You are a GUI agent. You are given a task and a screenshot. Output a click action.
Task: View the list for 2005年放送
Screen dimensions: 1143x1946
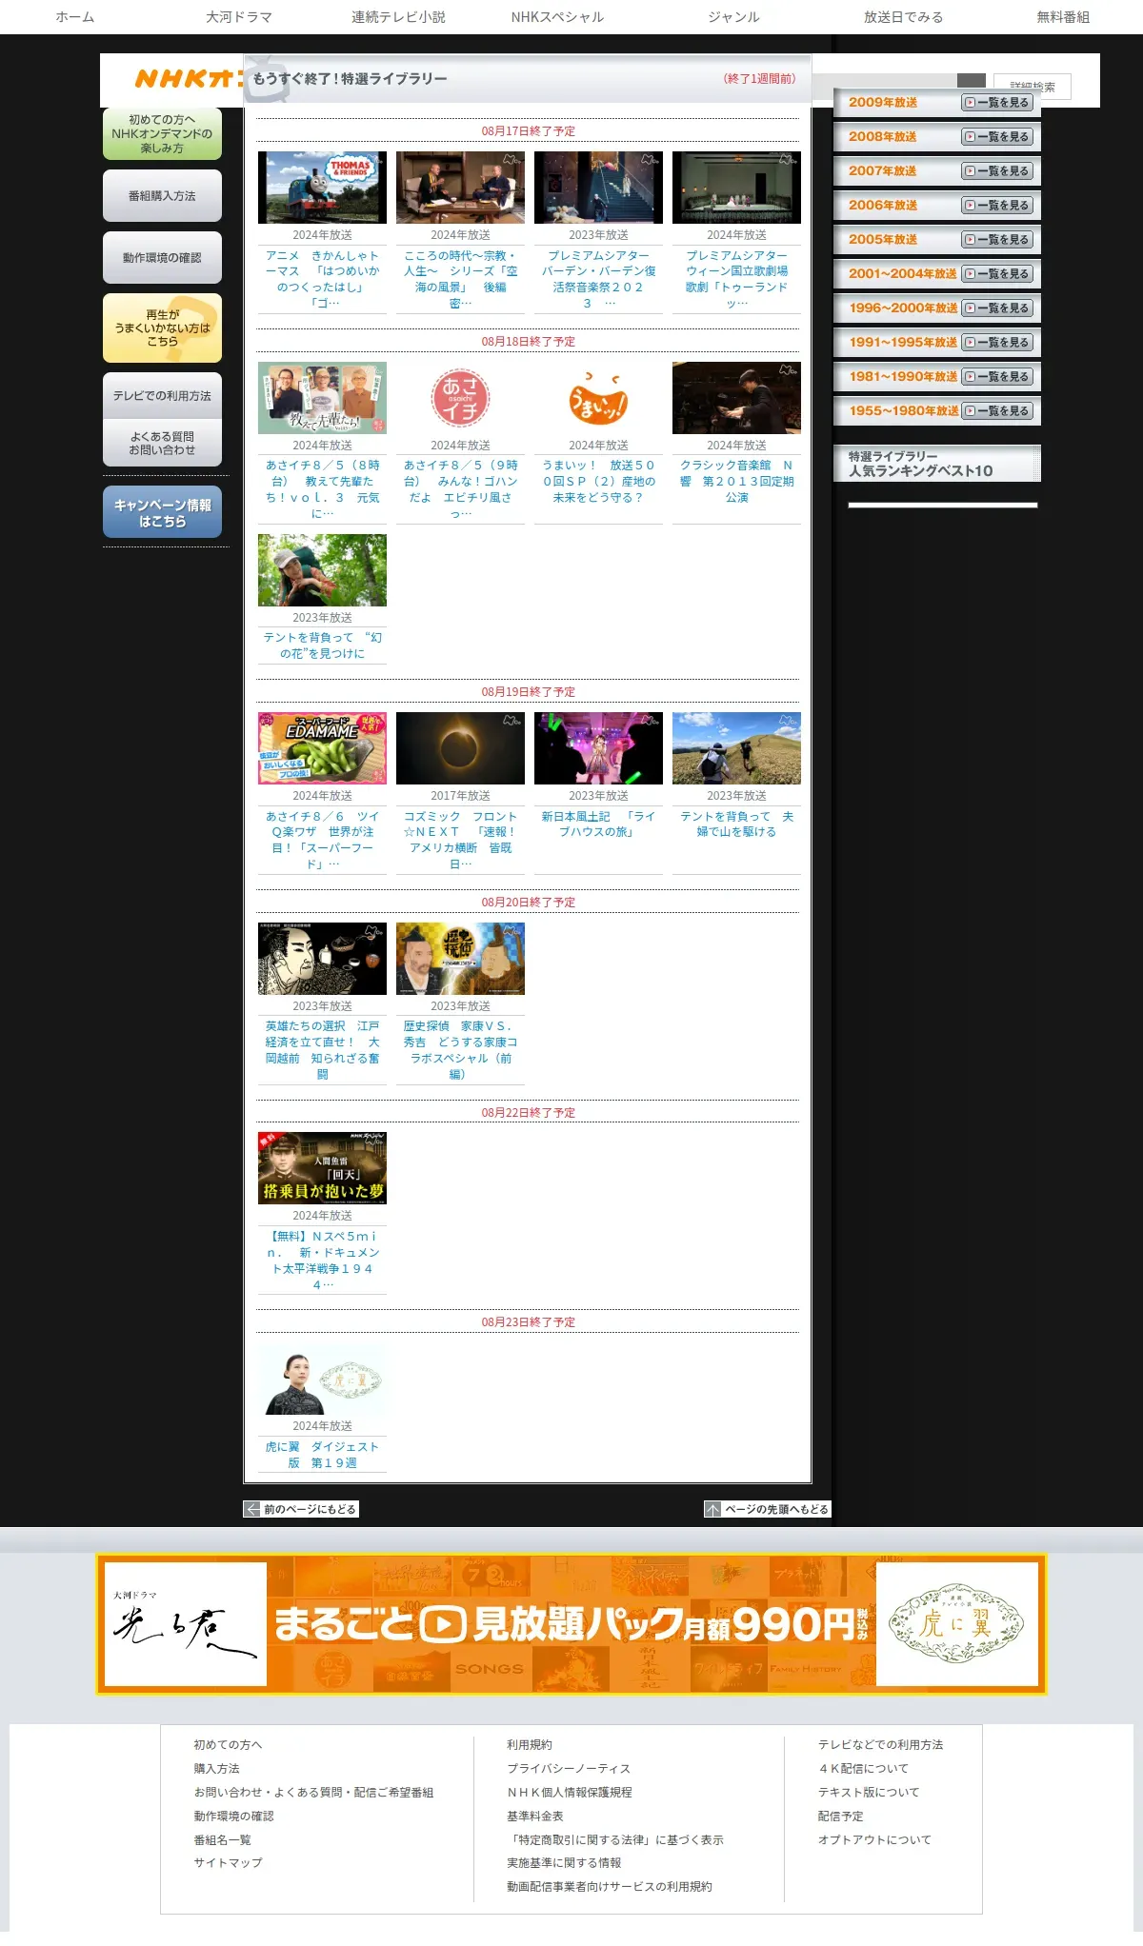[x=997, y=240]
